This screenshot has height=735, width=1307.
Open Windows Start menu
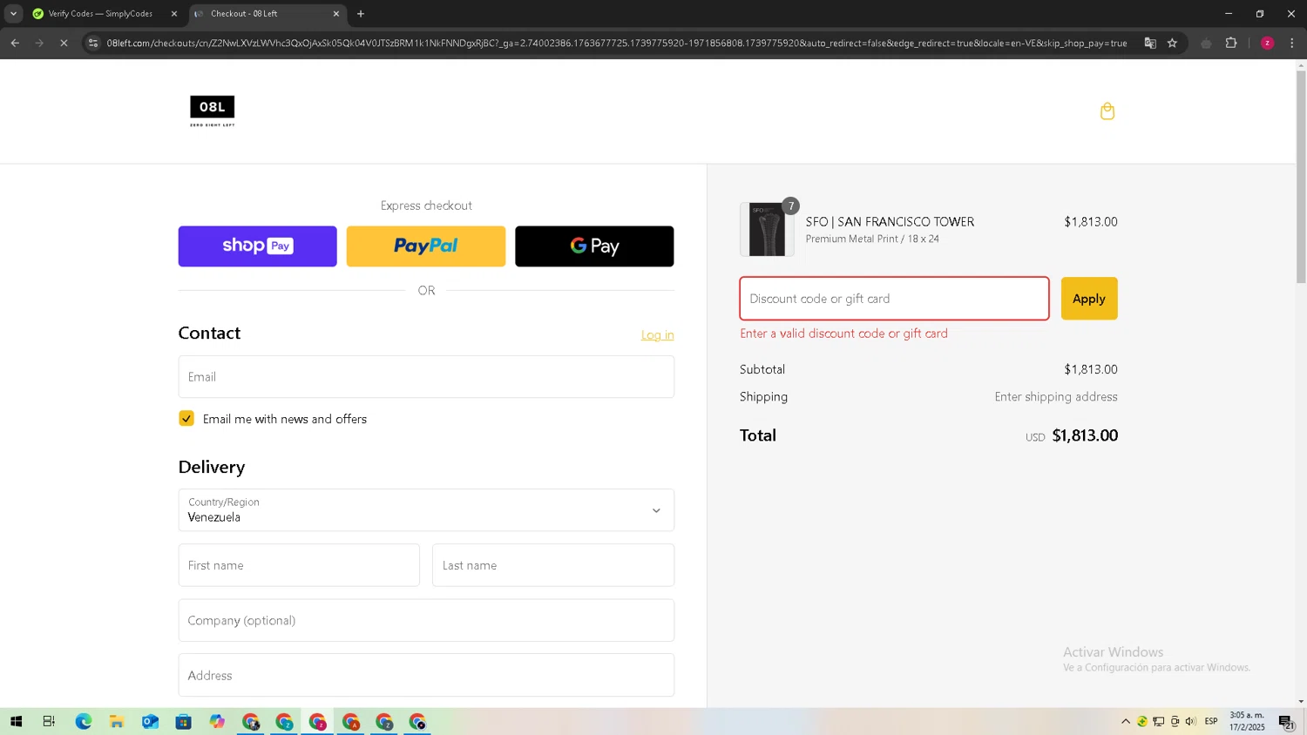[x=16, y=721]
